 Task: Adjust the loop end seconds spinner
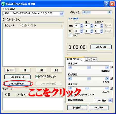92,31
